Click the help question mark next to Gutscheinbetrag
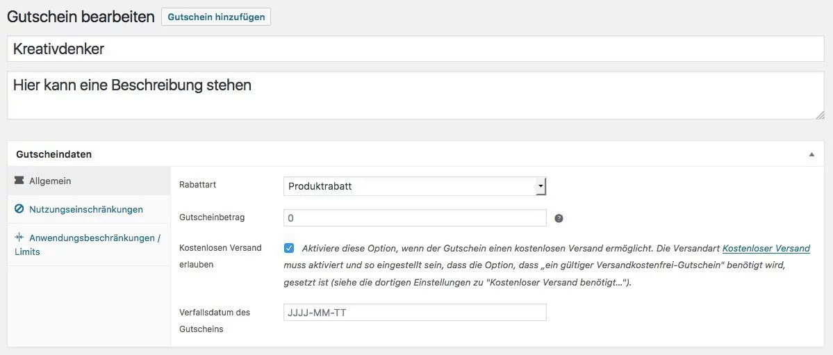 (559, 218)
